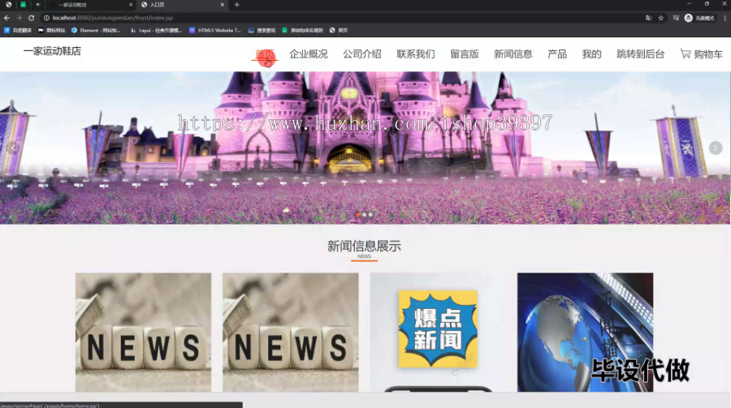Open the 留言版 menu item

point(465,54)
